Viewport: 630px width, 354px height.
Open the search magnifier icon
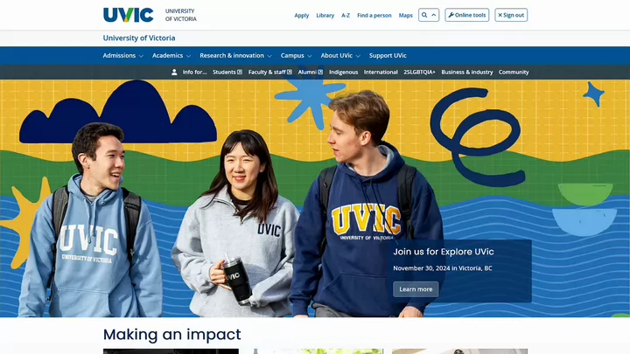pos(424,15)
